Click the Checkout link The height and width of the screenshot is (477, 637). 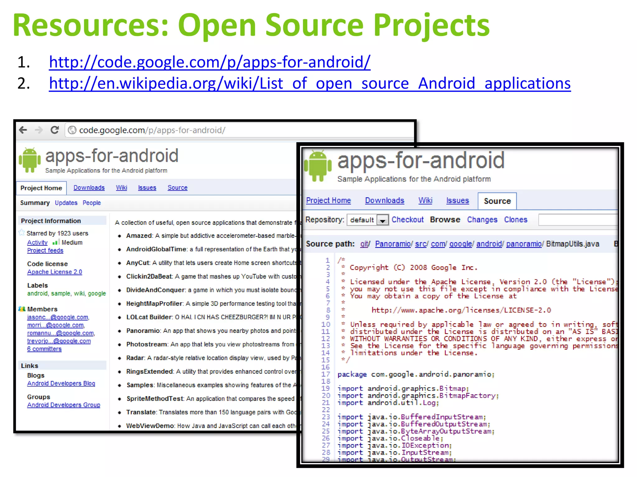pos(407,220)
